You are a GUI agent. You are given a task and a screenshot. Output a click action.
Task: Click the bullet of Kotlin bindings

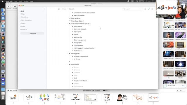[x=69, y=18]
